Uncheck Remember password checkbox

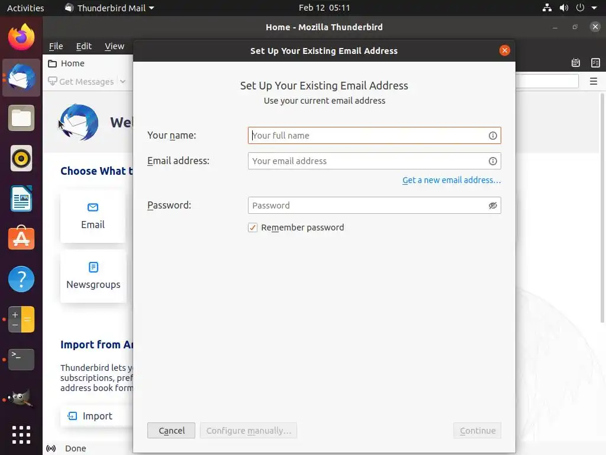click(253, 227)
